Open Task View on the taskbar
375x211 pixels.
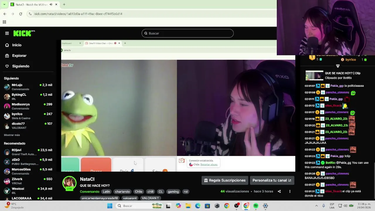(168, 206)
